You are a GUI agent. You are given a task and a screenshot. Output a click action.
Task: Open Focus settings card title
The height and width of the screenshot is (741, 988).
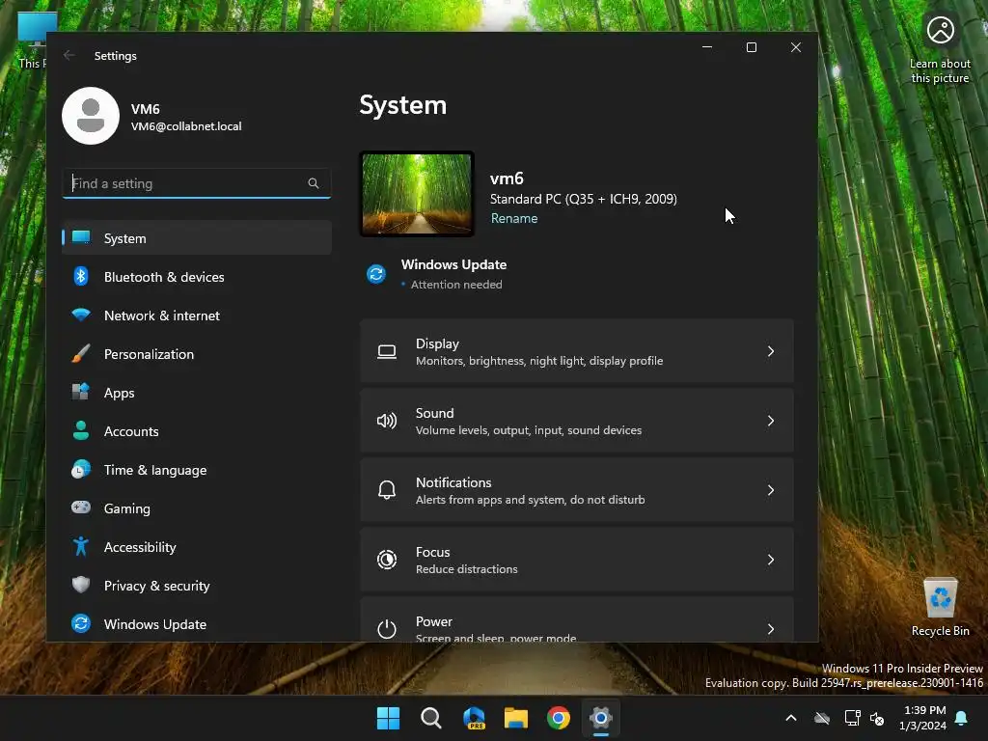[x=433, y=551]
